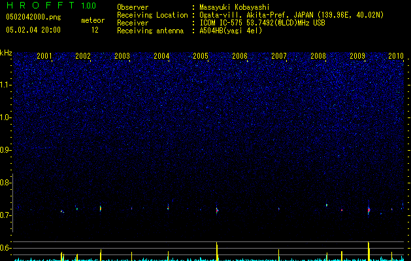Screen dimensions: 411x261
Task: Click the meteor label
Action: tap(93, 20)
